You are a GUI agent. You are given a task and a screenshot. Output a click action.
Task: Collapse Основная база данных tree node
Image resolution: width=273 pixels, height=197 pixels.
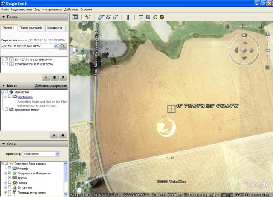(3, 164)
